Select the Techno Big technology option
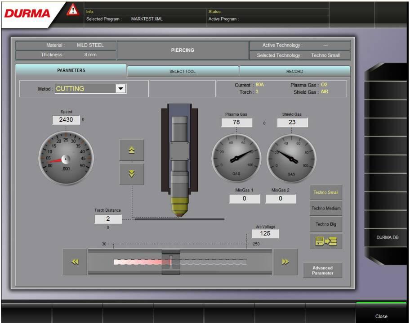The image size is (410, 323). pos(326,224)
